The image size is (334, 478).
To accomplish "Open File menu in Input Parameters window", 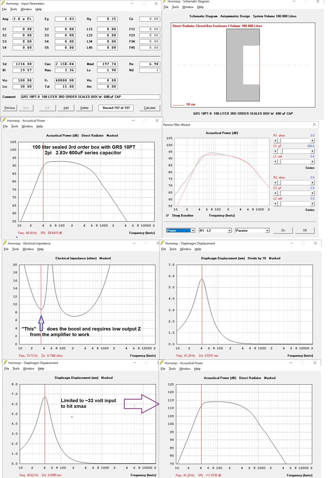I will [4, 9].
